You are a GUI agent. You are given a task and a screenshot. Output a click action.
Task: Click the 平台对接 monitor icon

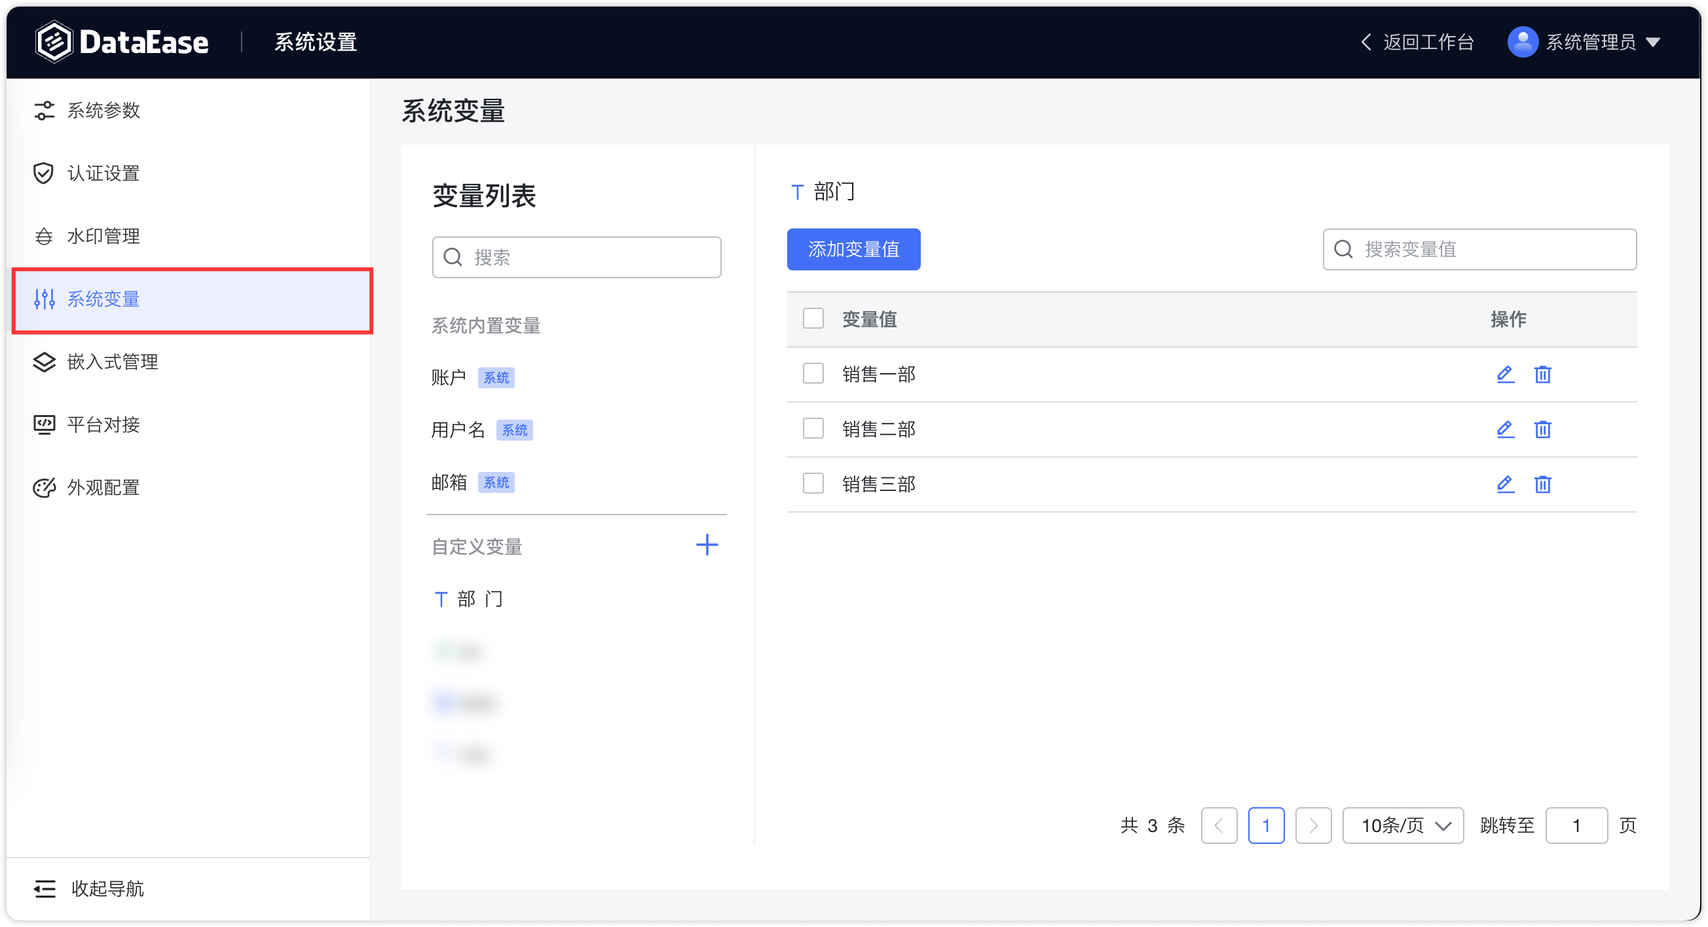(44, 425)
